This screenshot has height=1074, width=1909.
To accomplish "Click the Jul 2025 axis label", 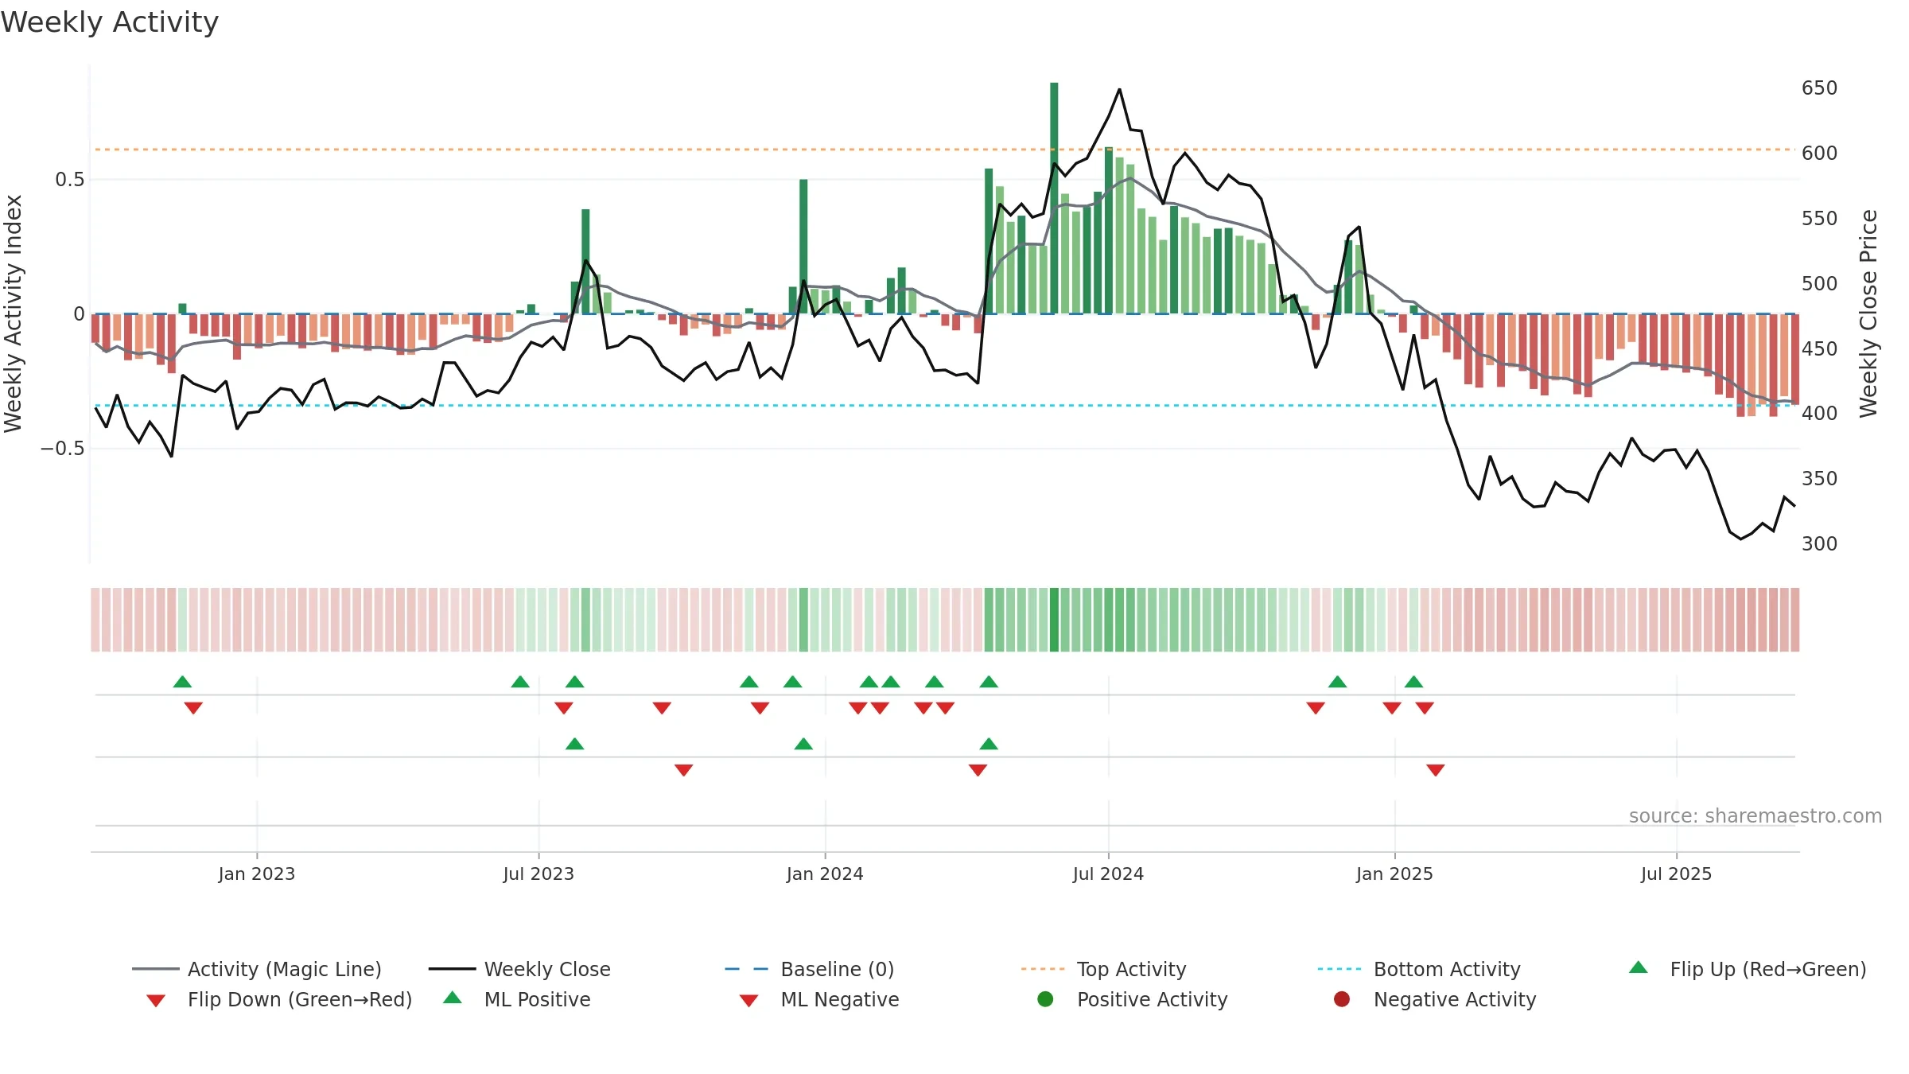I will 1676,874.
